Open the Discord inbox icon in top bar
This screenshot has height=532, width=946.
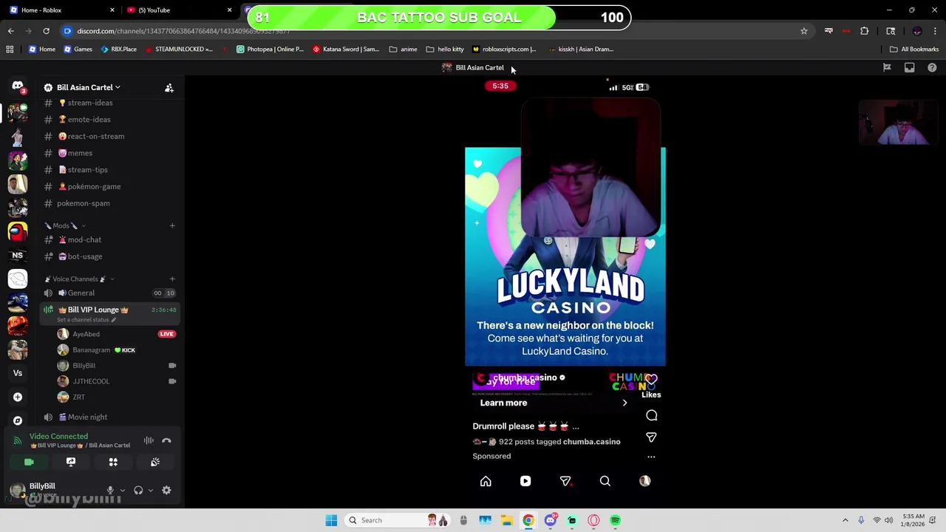tap(909, 67)
